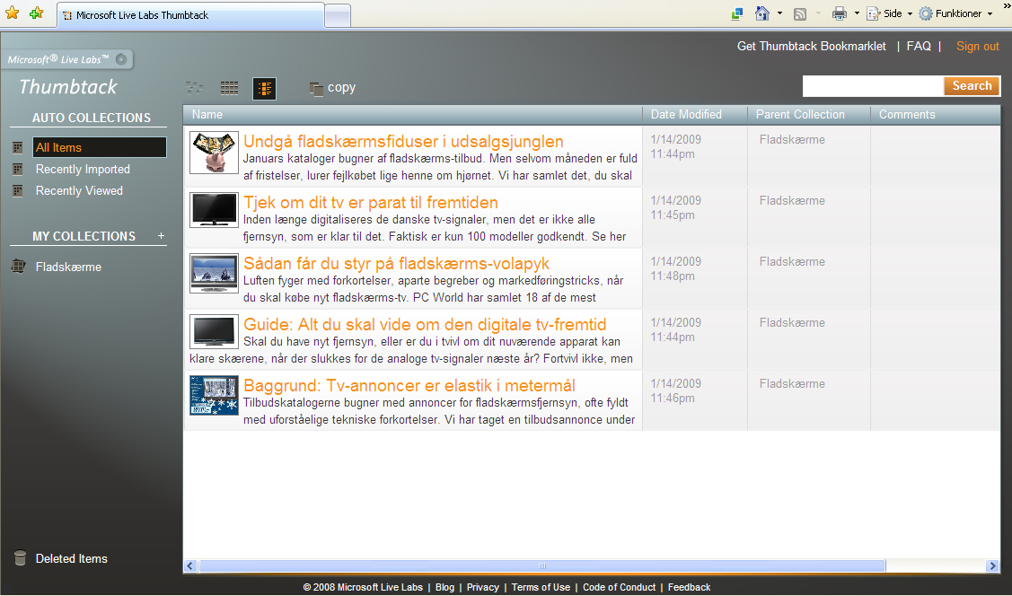Click Microsoft Live Labs round button icon
This screenshot has width=1012, height=596.
point(120,59)
